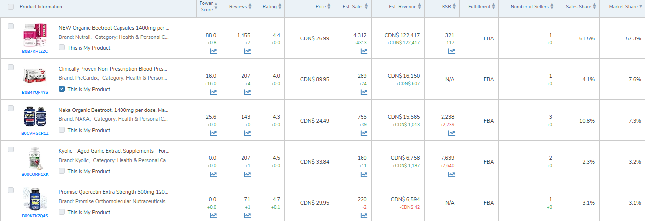Open BSR history chart for Nutrali beetroot
This screenshot has height=221, width=645.
tap(451, 51)
